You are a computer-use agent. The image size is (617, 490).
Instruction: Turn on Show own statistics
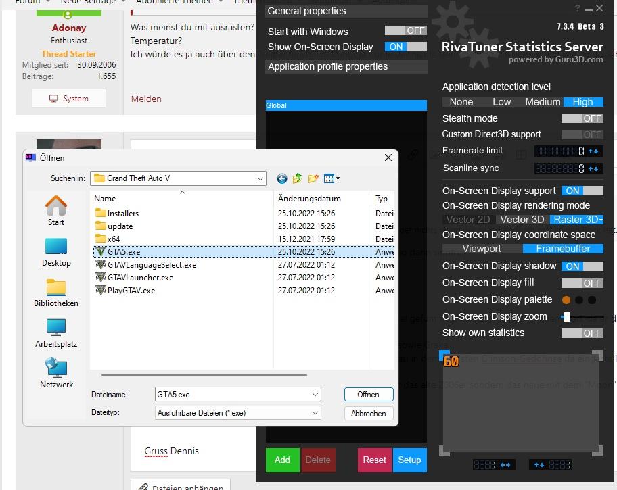click(x=582, y=333)
